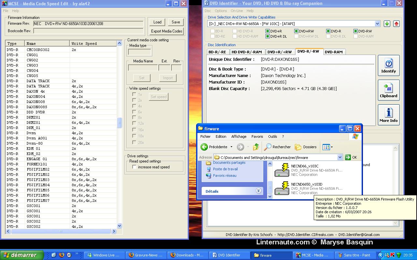Toggle the Dossiers folders pane
The image size is (417, 260).
point(306,147)
